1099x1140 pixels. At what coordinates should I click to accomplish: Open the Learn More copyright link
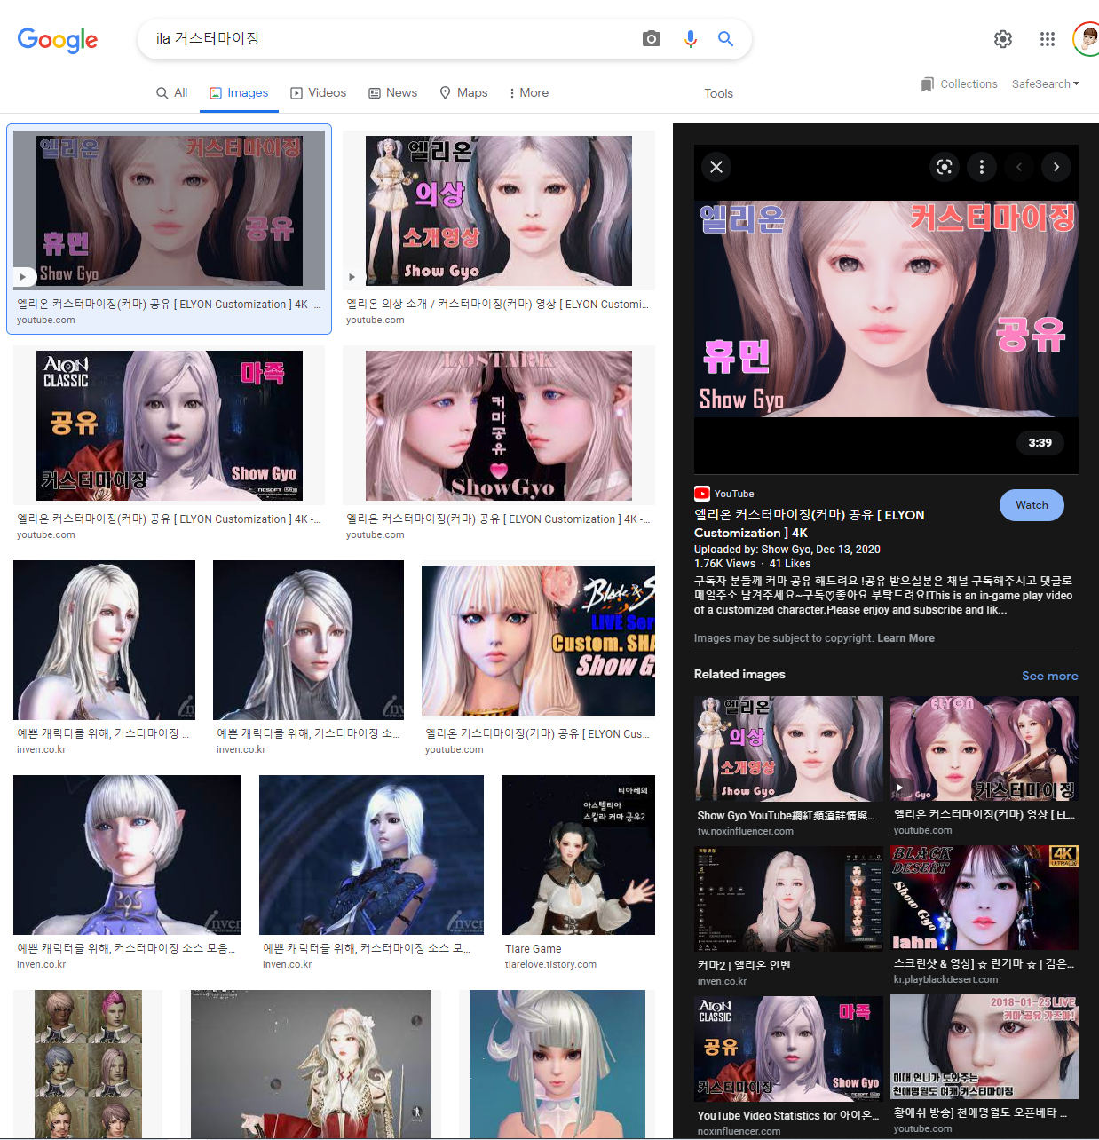905,638
